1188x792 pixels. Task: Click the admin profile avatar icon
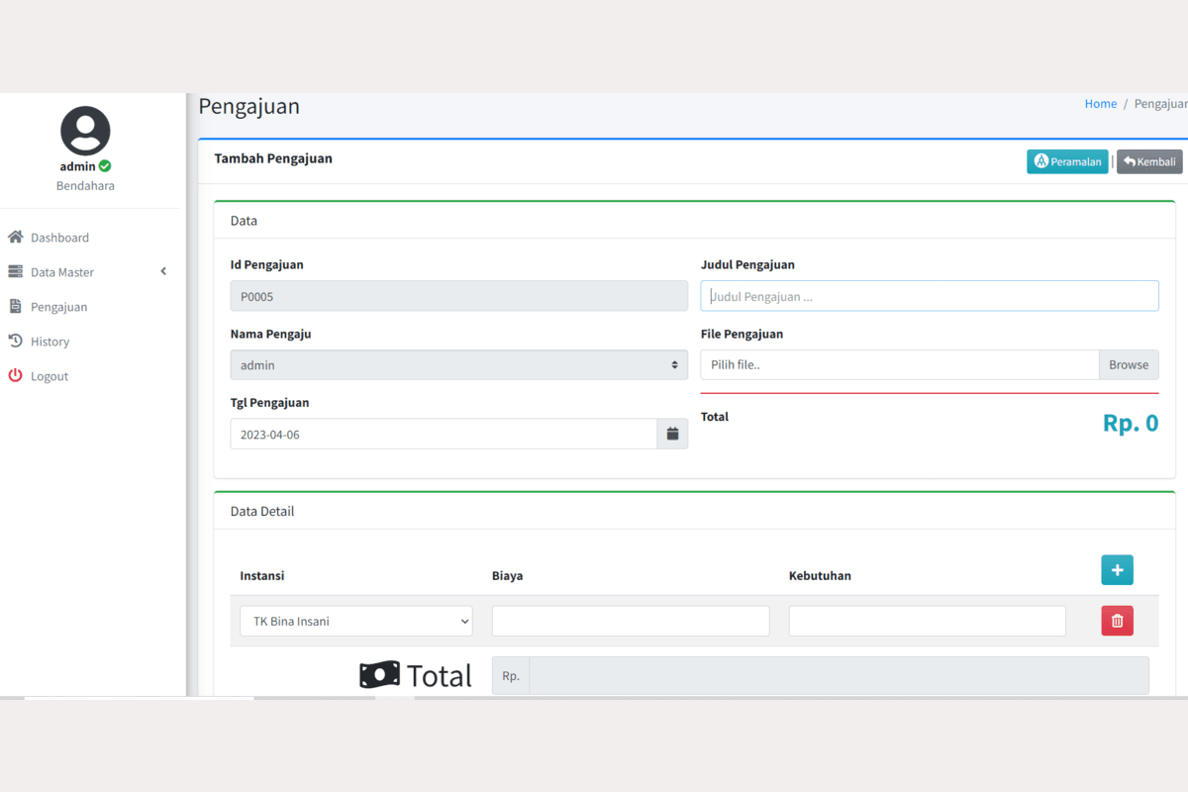point(85,131)
